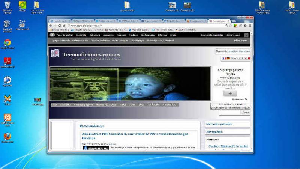Open the FotosDocumento shortcut folder
This screenshot has height=169, width=300.
coord(262,7)
